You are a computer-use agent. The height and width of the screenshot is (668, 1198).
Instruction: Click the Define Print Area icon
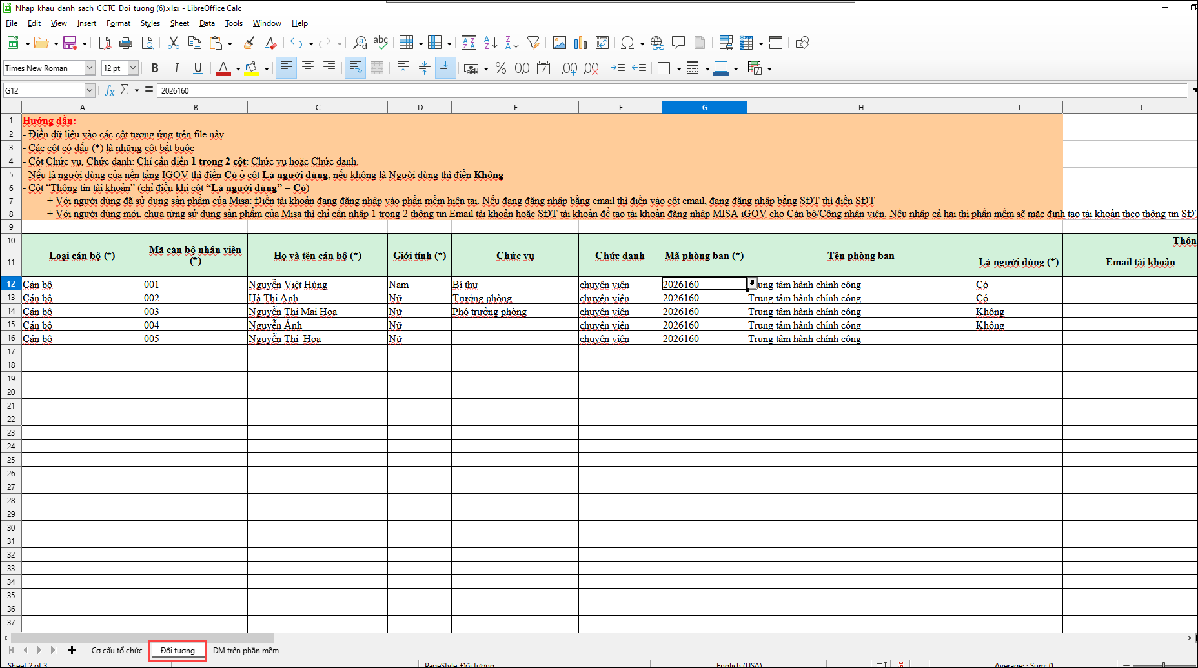(x=726, y=43)
